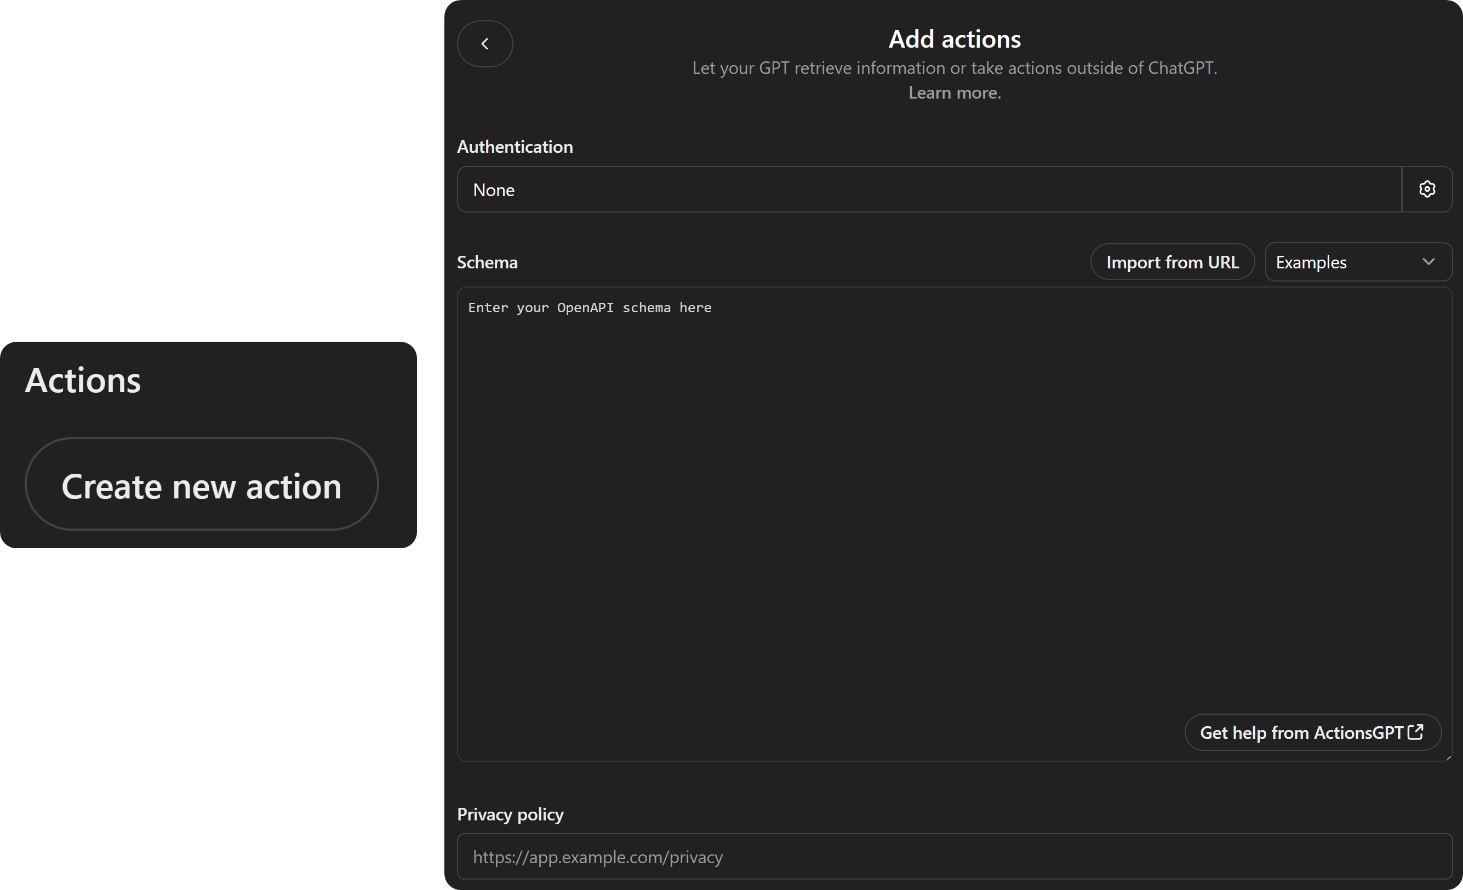Click Get help from ActionsGPT
This screenshot has height=890, width=1463.
pos(1313,732)
